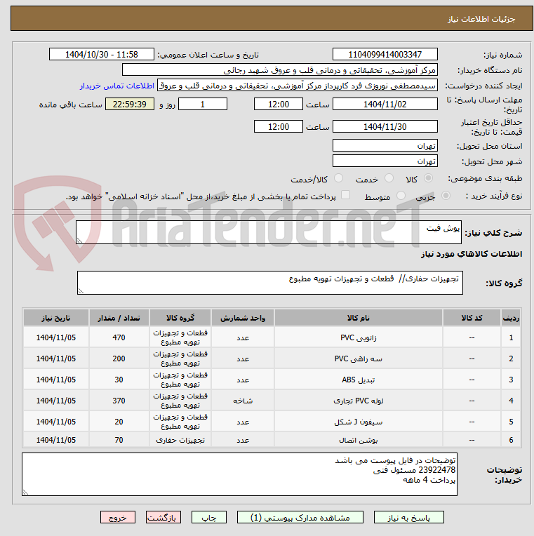This screenshot has width=534, height=536.
Task: Click the quantity 20 cell
Action: pyautogui.click(x=119, y=422)
